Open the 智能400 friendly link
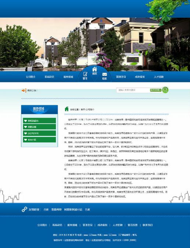 [x=56, y=210]
